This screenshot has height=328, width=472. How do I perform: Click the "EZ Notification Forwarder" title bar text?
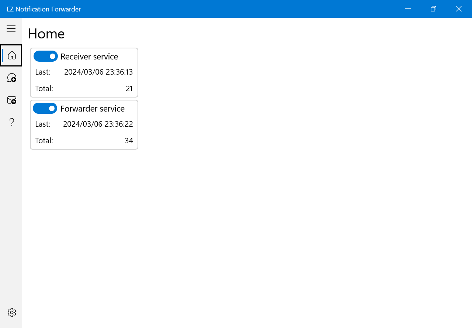pos(44,9)
